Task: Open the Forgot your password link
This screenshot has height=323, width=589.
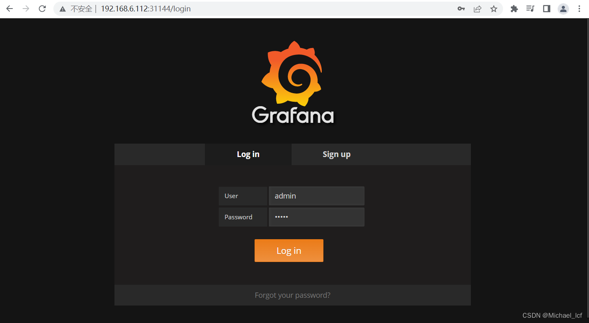Action: (292, 295)
